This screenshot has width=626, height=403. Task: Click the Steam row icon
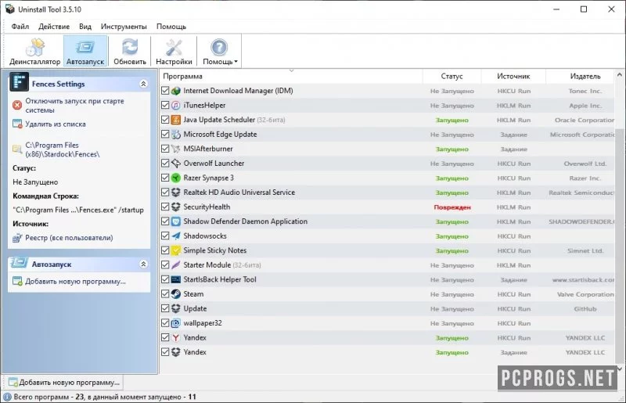(x=175, y=294)
